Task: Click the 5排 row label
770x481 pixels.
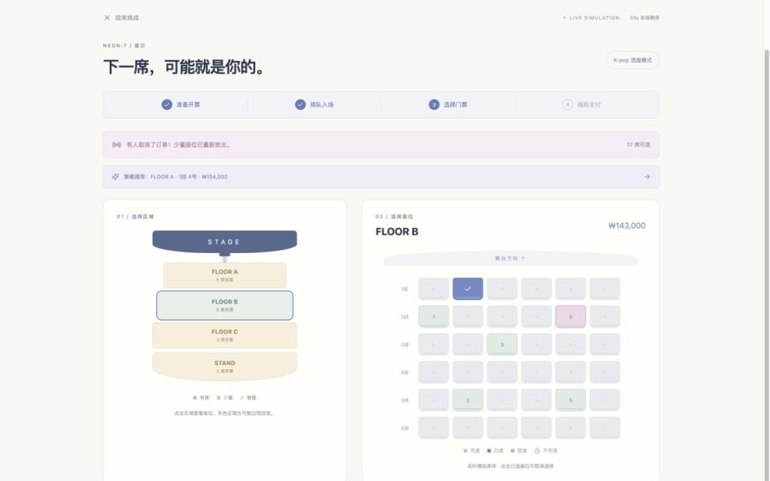Action: 404,400
